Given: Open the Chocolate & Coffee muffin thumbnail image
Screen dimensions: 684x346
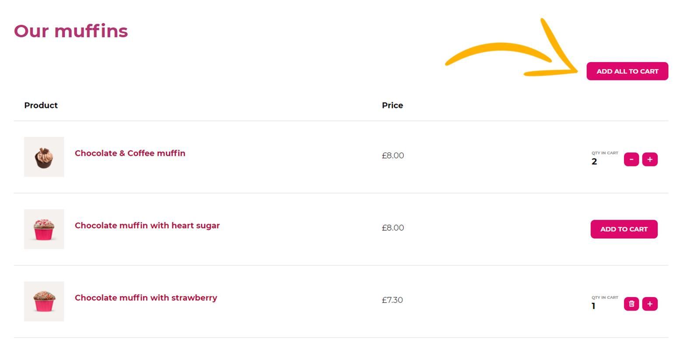Looking at the screenshot, I should pos(44,157).
